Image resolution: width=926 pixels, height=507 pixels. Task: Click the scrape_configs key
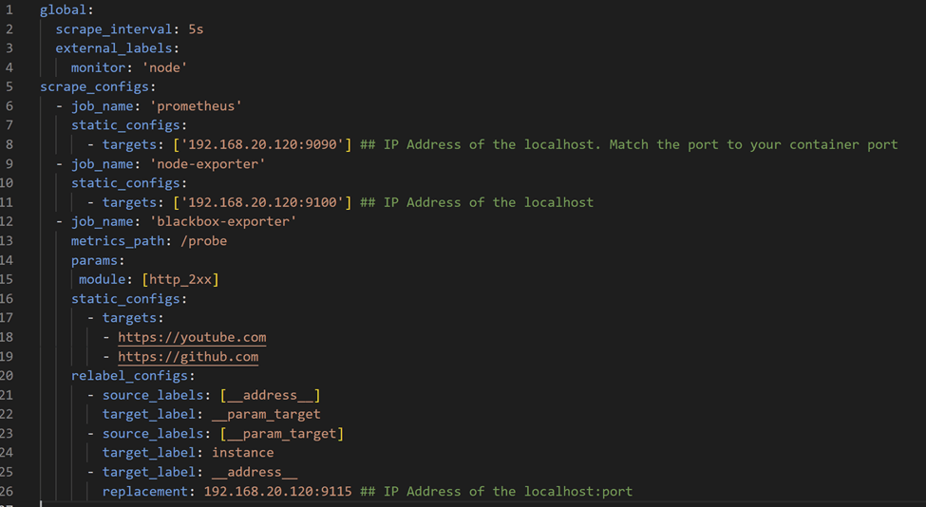(95, 86)
